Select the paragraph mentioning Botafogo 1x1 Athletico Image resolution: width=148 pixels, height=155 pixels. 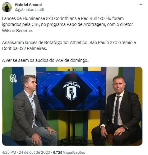69,46
